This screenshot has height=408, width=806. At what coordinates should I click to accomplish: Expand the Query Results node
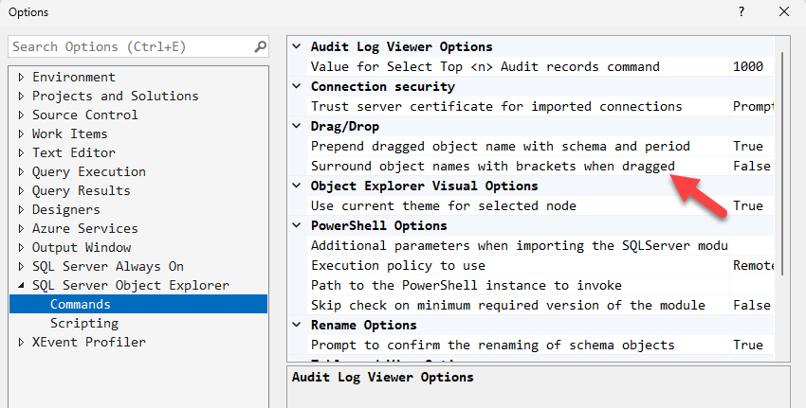21,191
